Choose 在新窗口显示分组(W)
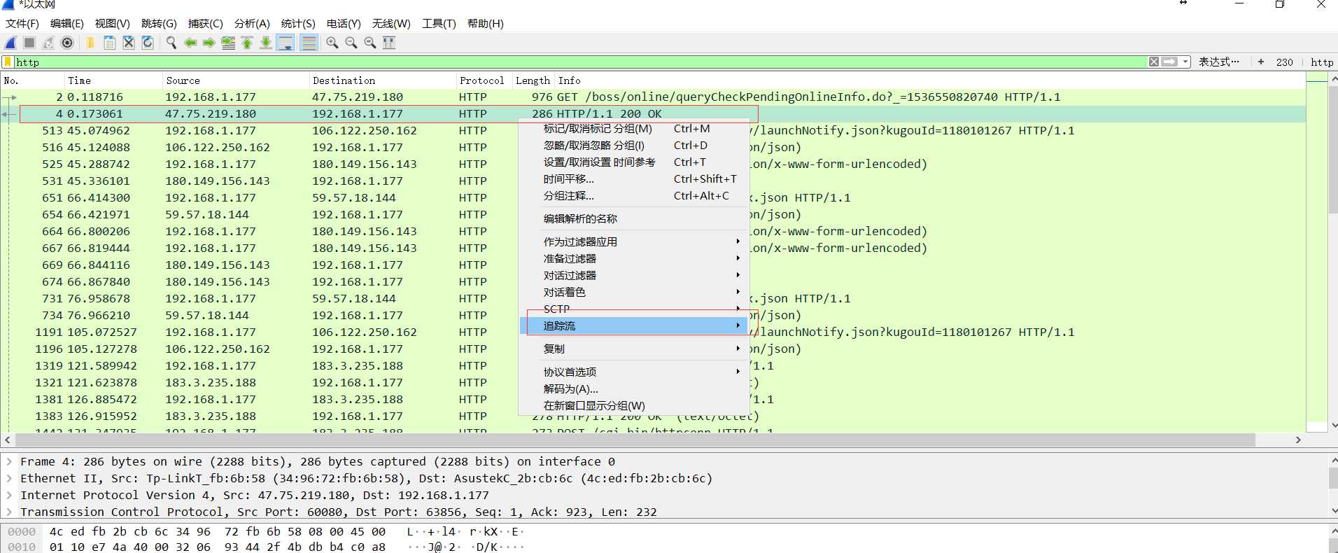The width and height of the screenshot is (1338, 553). [x=634, y=405]
